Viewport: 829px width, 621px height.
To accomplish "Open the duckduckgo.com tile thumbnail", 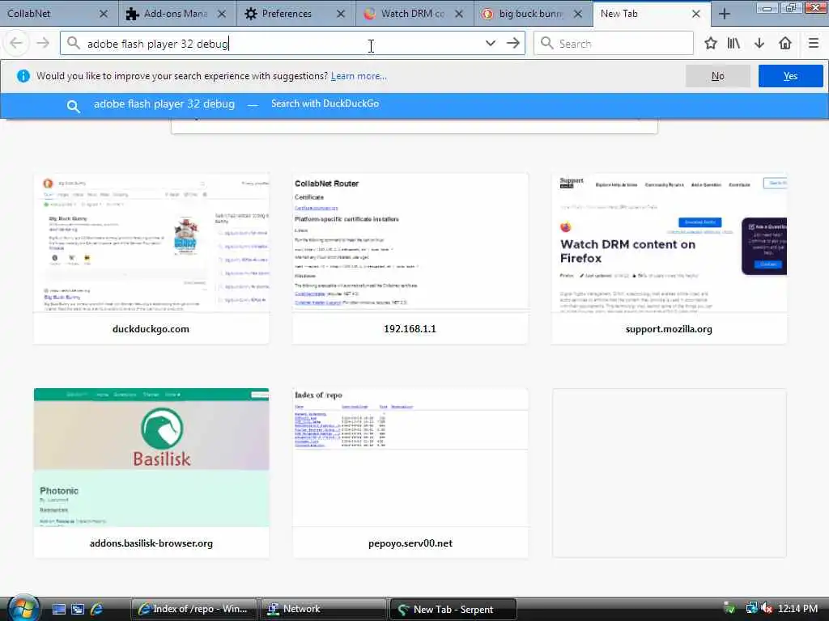I will pyautogui.click(x=151, y=243).
